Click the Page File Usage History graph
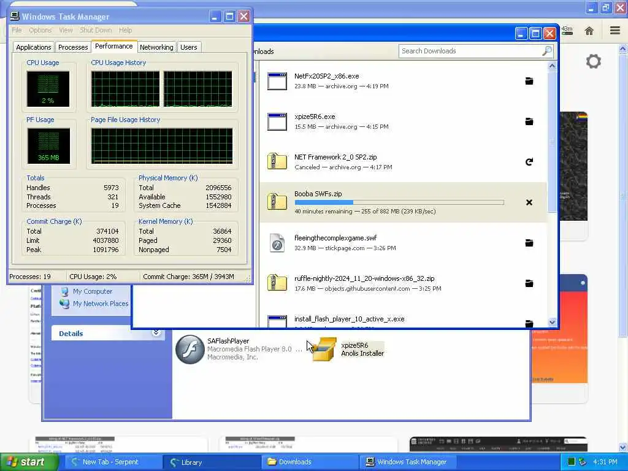 click(x=161, y=146)
